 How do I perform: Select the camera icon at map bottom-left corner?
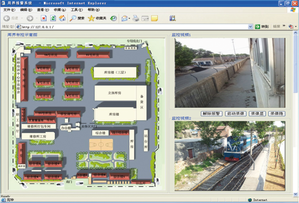point(24,185)
